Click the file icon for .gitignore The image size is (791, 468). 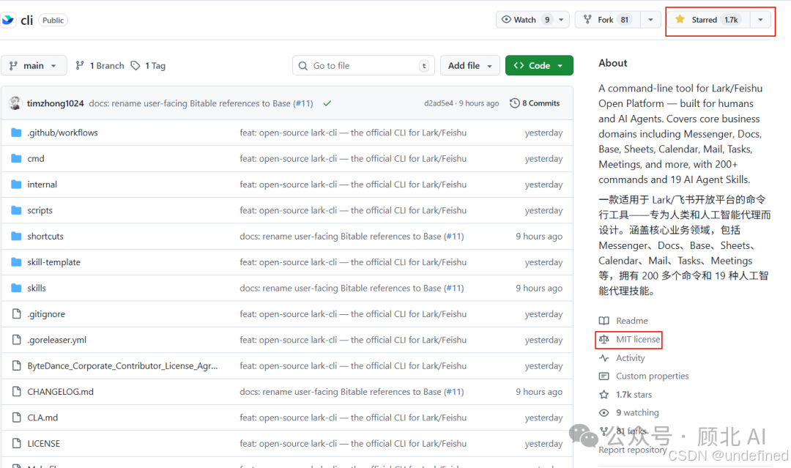click(x=17, y=314)
